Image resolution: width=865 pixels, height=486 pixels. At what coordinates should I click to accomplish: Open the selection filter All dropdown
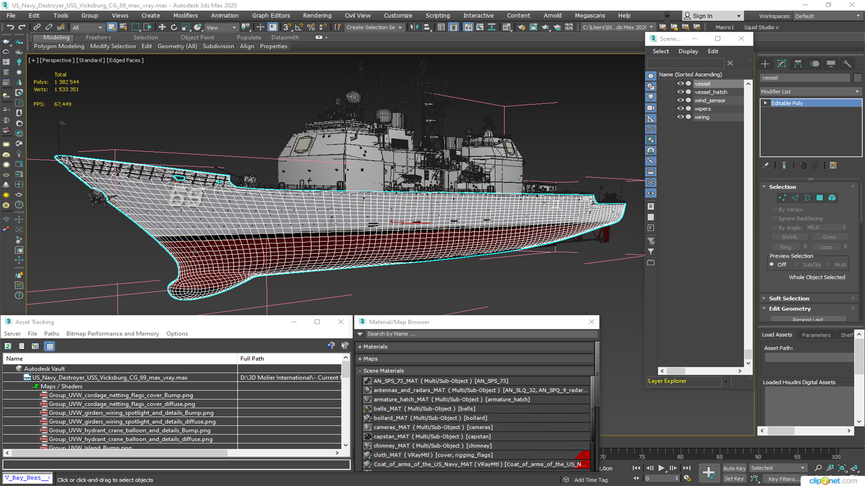tap(87, 27)
